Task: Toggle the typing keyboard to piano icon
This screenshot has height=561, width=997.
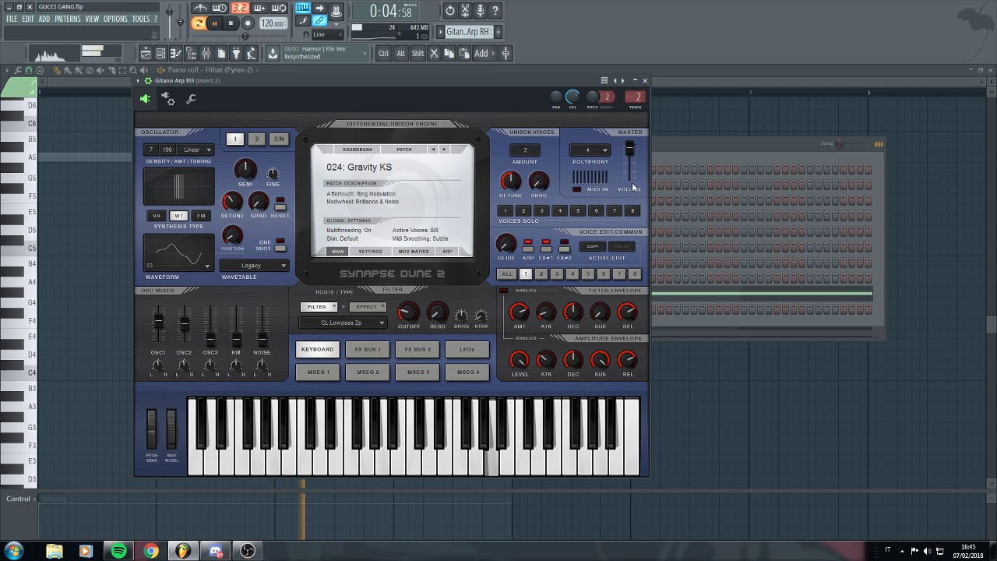Action: [303, 9]
